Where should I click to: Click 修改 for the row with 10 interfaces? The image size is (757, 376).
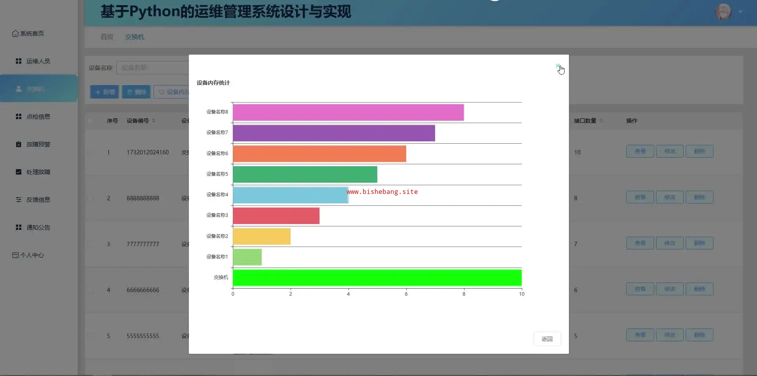[670, 151]
